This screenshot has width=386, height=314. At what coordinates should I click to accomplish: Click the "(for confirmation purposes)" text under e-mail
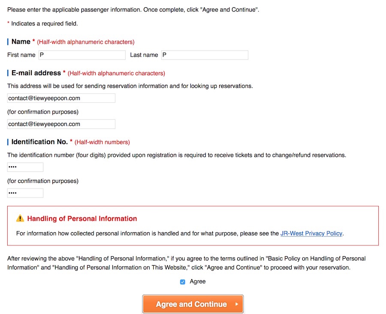click(43, 112)
